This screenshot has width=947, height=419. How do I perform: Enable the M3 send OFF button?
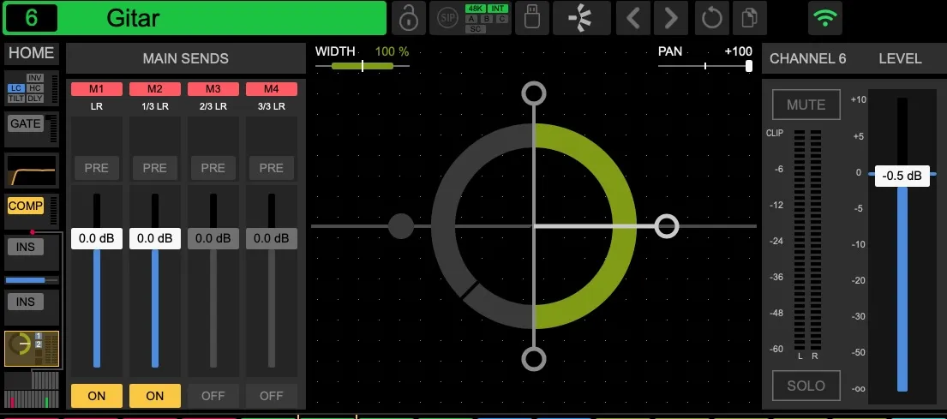pos(213,396)
